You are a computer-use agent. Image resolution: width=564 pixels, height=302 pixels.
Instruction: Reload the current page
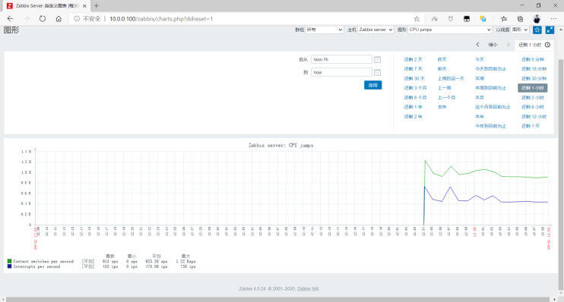click(43, 19)
